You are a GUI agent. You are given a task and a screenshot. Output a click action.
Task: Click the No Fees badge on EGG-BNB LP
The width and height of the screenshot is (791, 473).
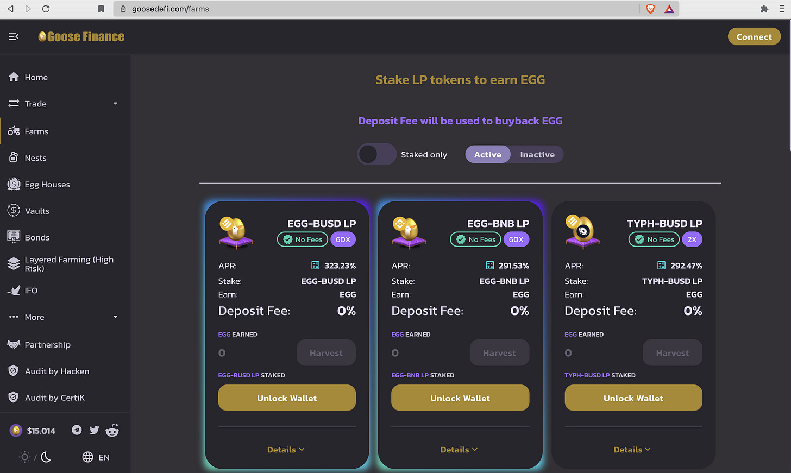(475, 239)
